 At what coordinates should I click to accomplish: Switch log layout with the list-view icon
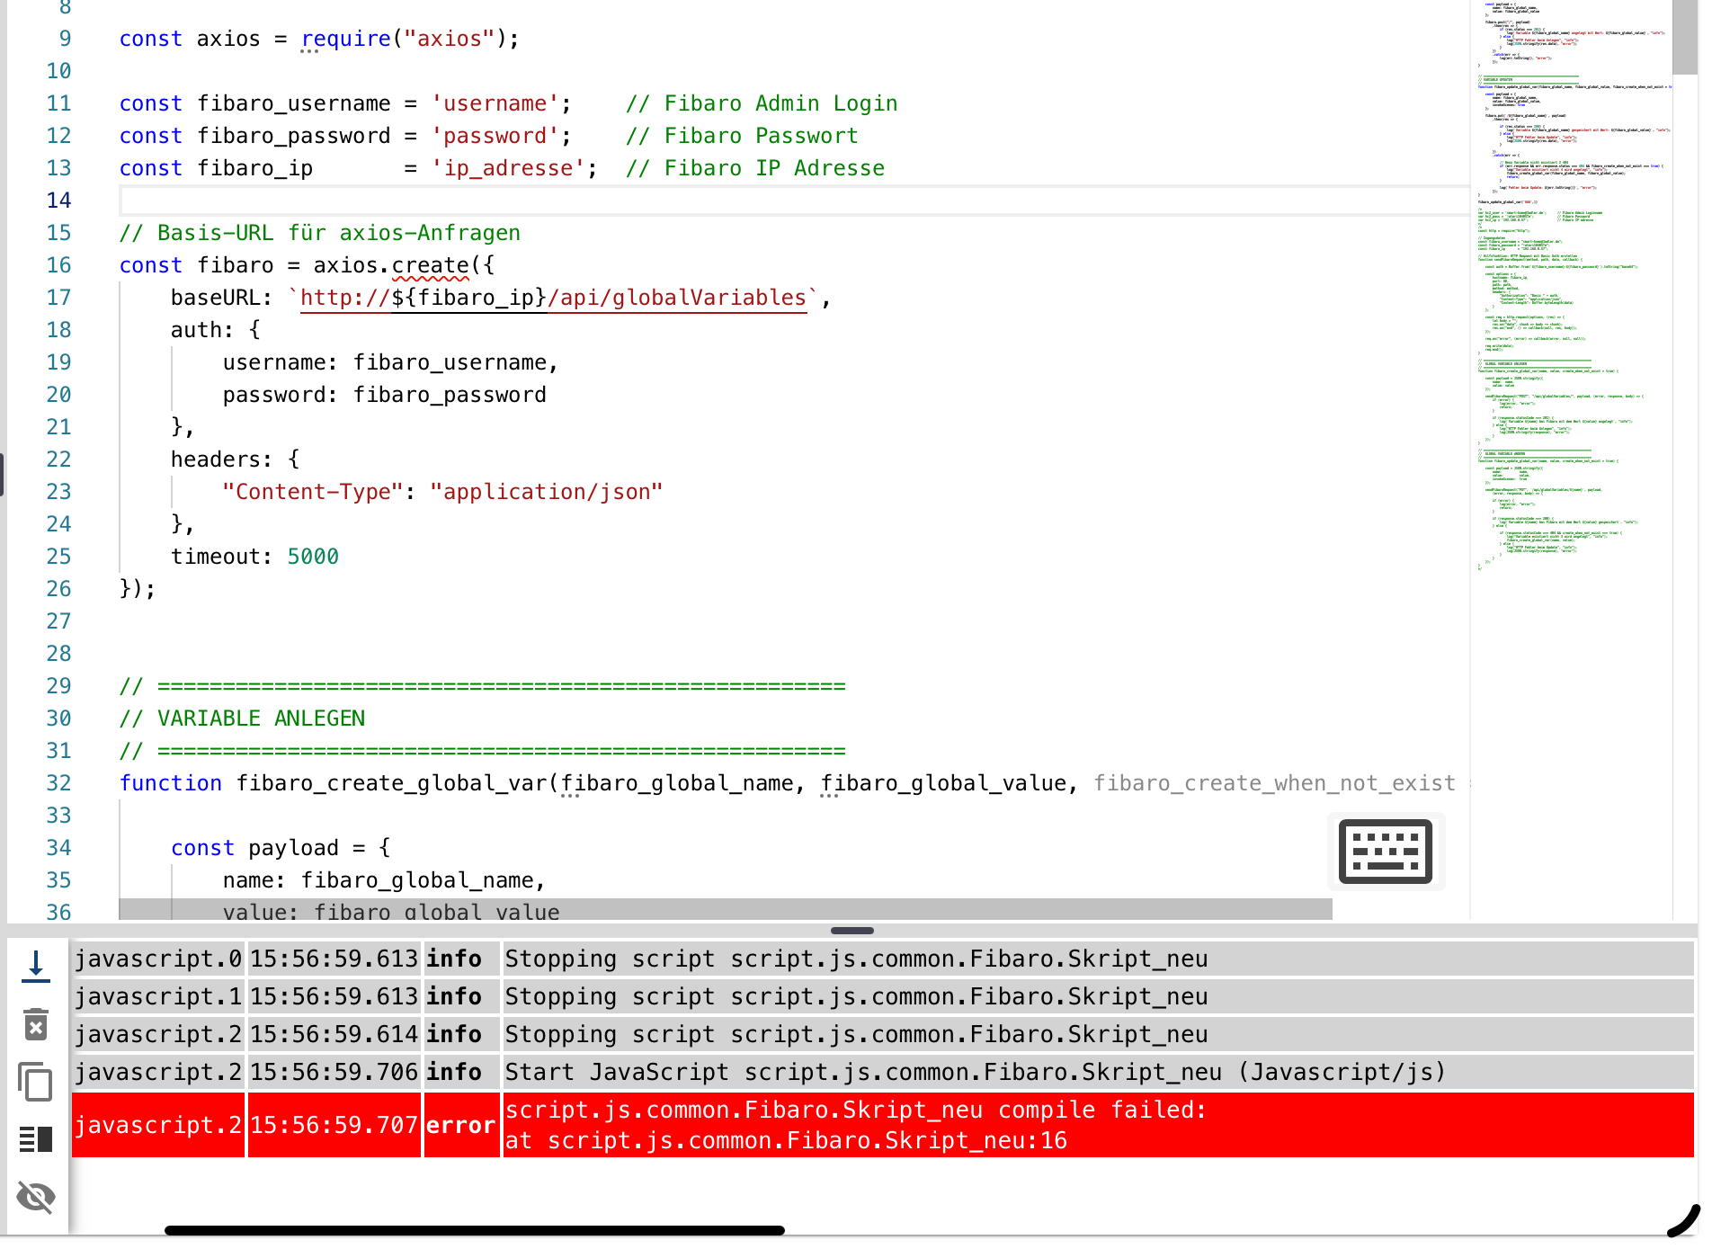36,1139
